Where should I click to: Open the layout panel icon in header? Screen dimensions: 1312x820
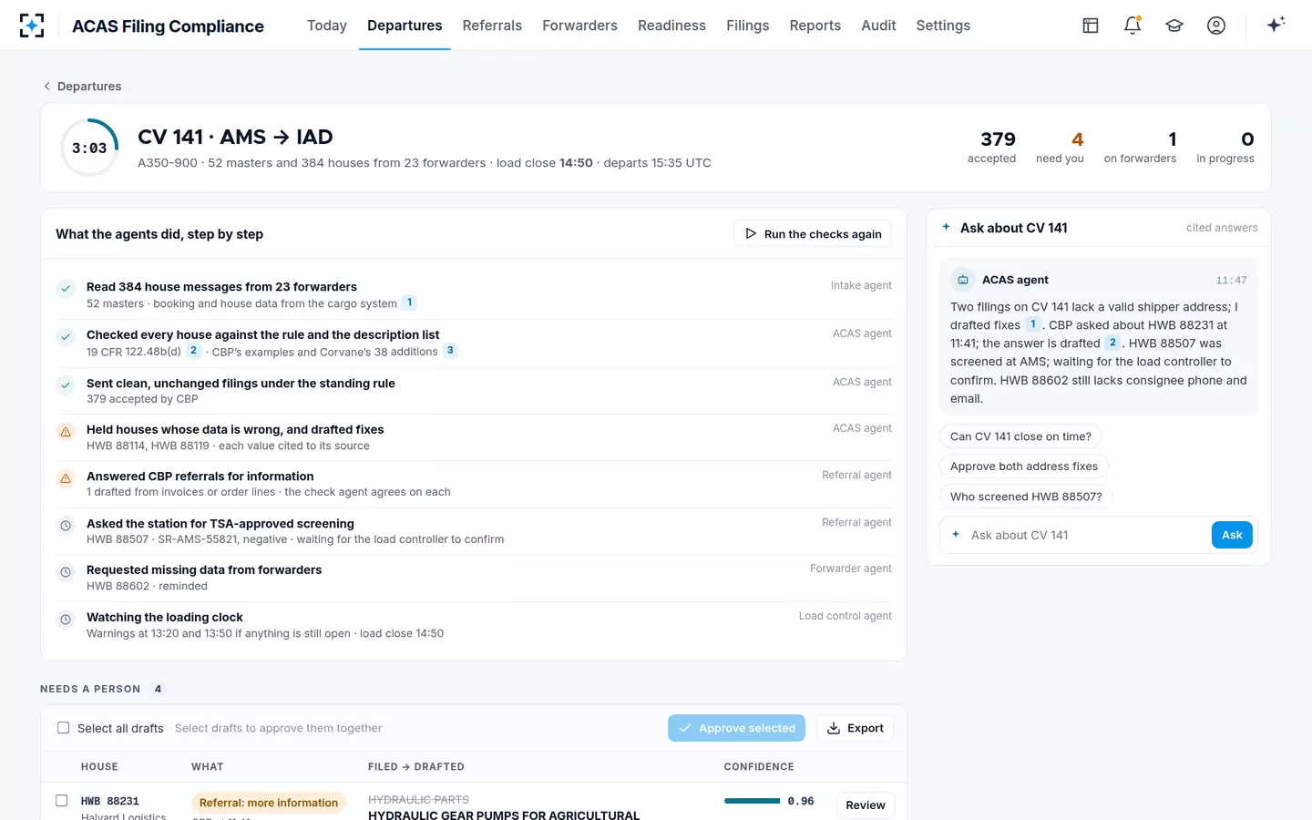(1091, 26)
